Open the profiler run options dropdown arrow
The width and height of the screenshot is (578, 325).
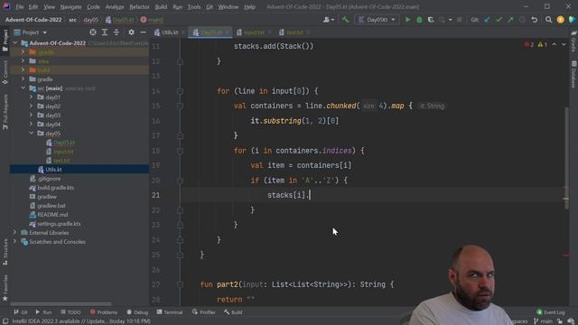[450, 20]
